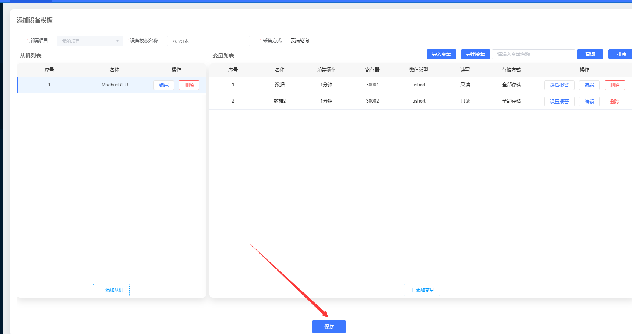Edit the variable named 数据2
632x334 pixels.
(x=589, y=102)
